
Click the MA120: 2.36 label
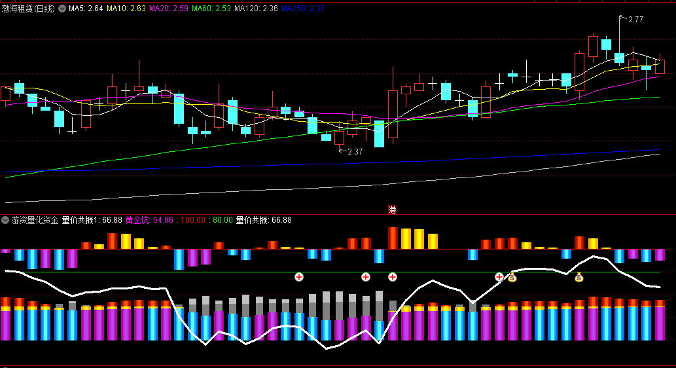click(256, 9)
